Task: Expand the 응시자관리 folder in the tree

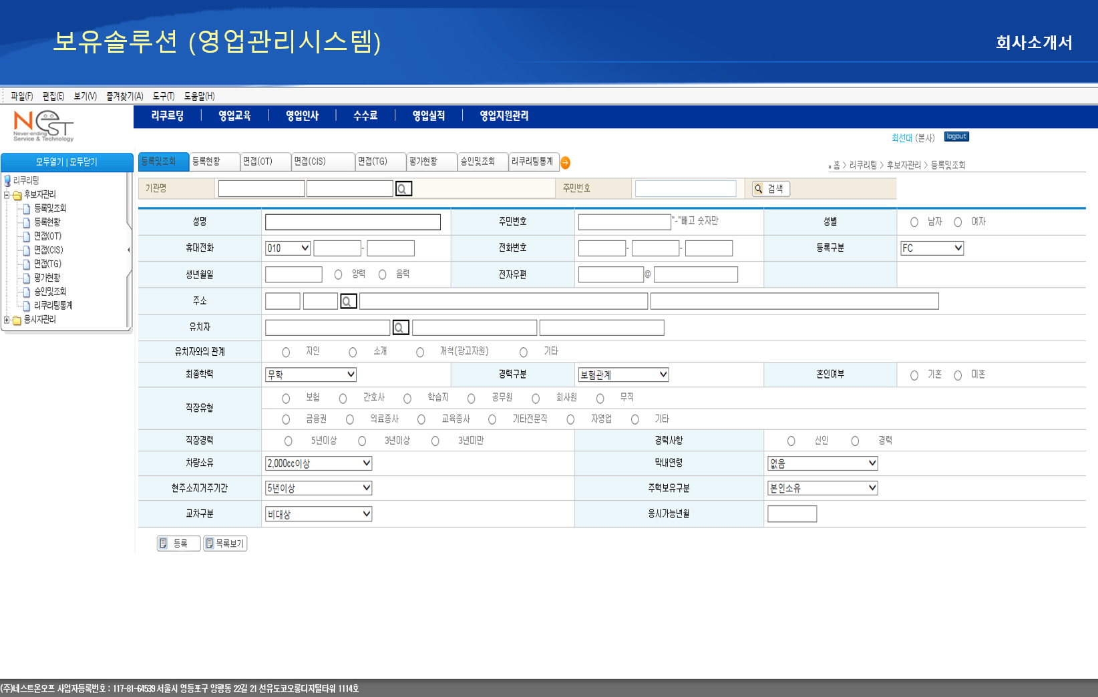Action: click(x=6, y=319)
